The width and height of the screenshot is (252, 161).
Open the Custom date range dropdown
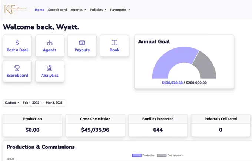pyautogui.click(x=12, y=103)
